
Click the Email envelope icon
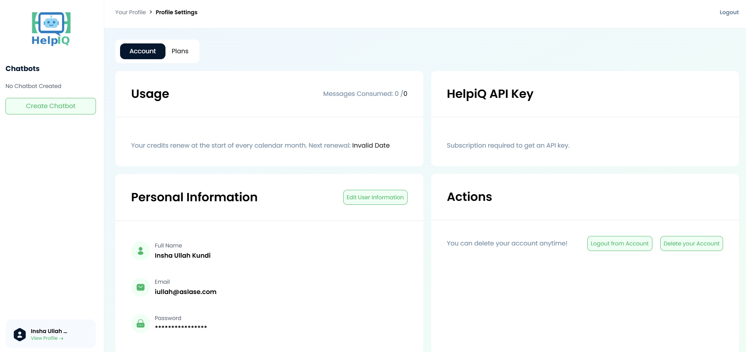pos(141,287)
